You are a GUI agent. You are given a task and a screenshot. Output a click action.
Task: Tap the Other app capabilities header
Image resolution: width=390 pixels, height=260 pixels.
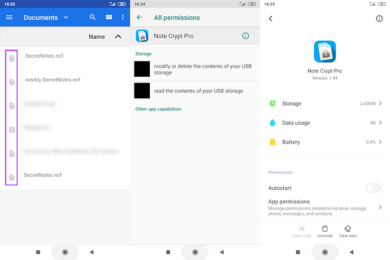[x=158, y=109]
